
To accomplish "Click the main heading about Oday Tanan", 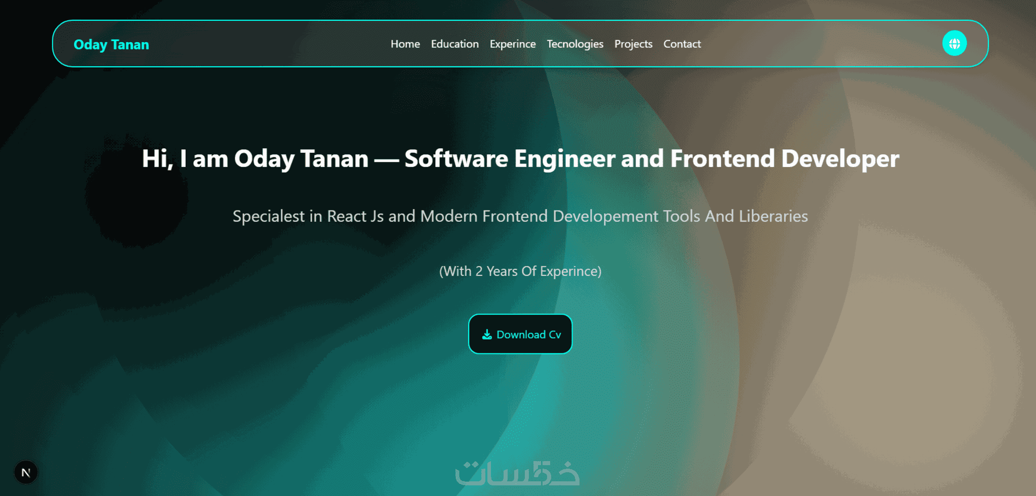I will [520, 158].
